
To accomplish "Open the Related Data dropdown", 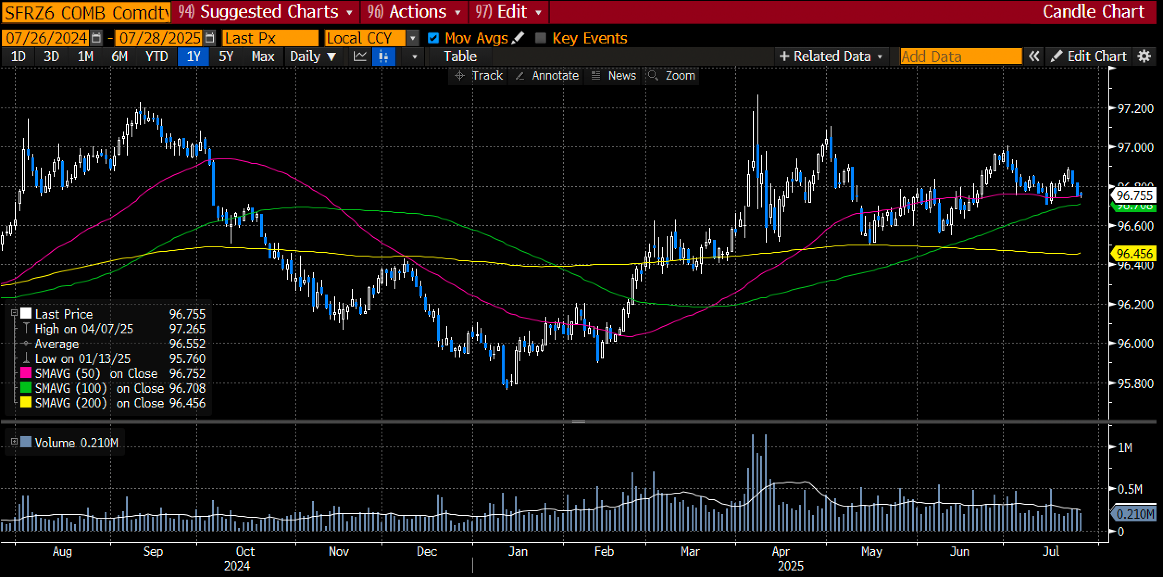I will coord(832,56).
